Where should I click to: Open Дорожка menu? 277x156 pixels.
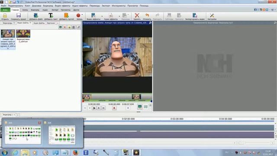[36, 6]
